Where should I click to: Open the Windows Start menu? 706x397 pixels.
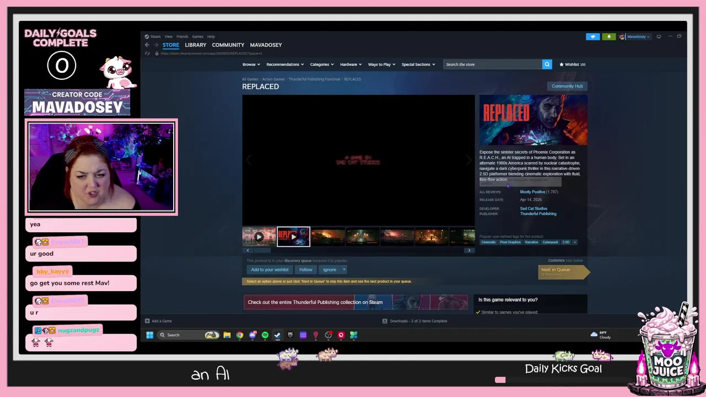coord(149,335)
